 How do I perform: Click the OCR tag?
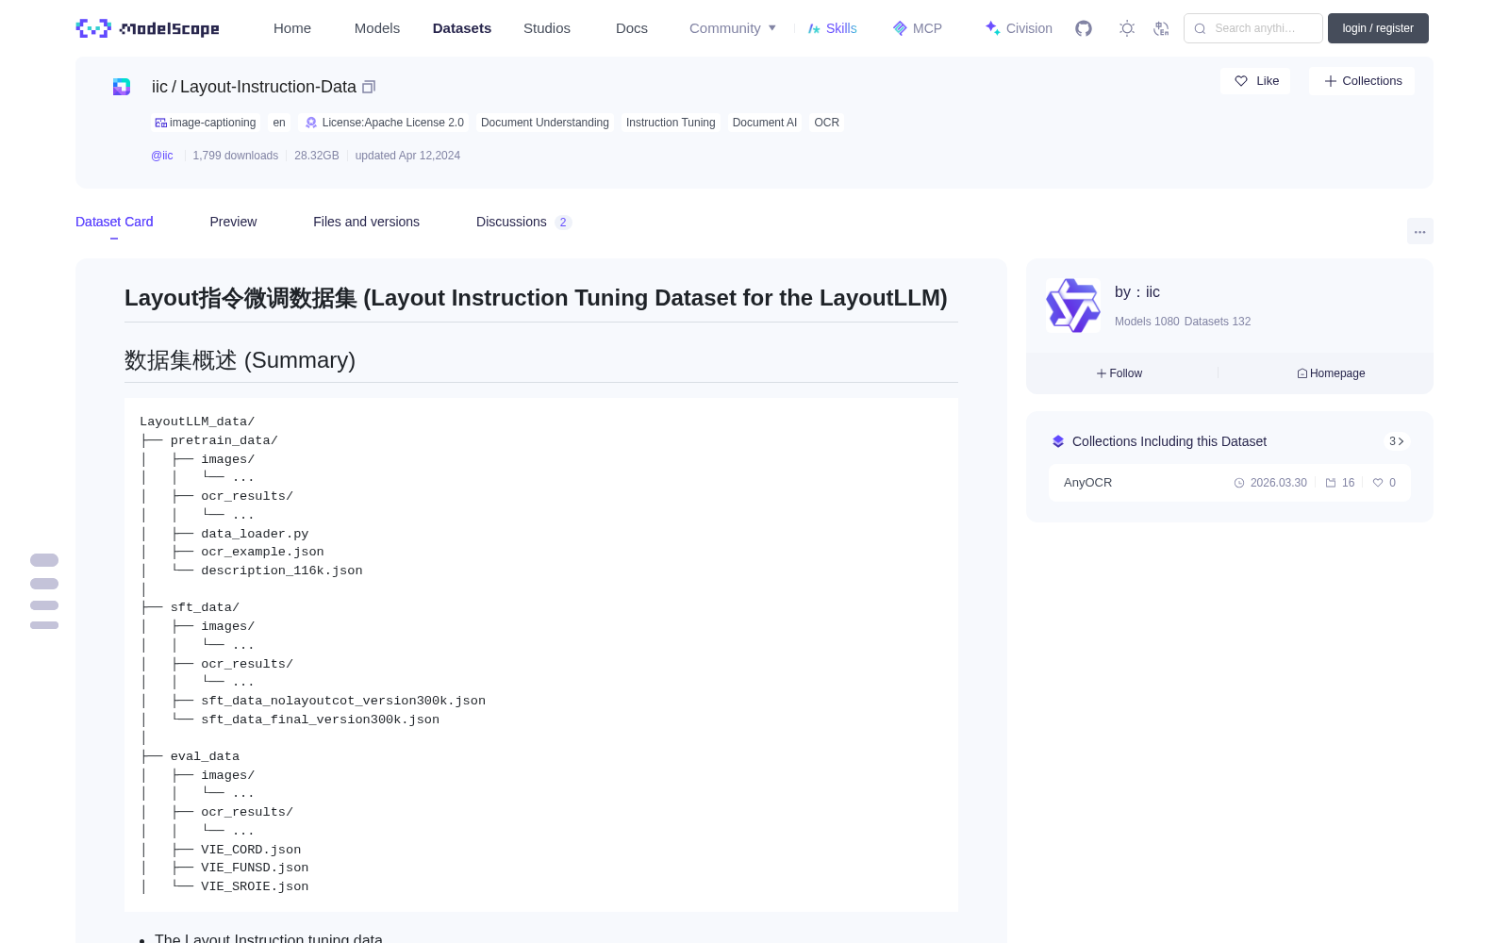pyautogui.click(x=827, y=123)
